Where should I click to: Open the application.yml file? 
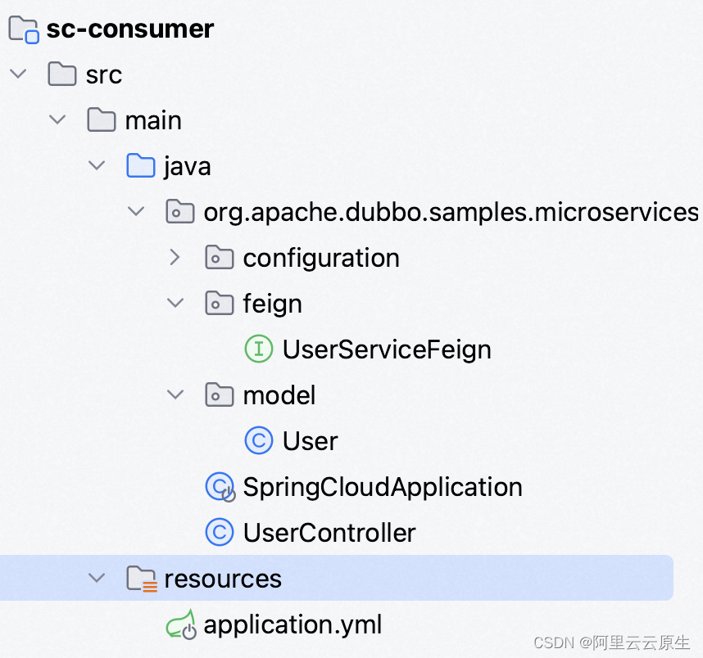[293, 624]
